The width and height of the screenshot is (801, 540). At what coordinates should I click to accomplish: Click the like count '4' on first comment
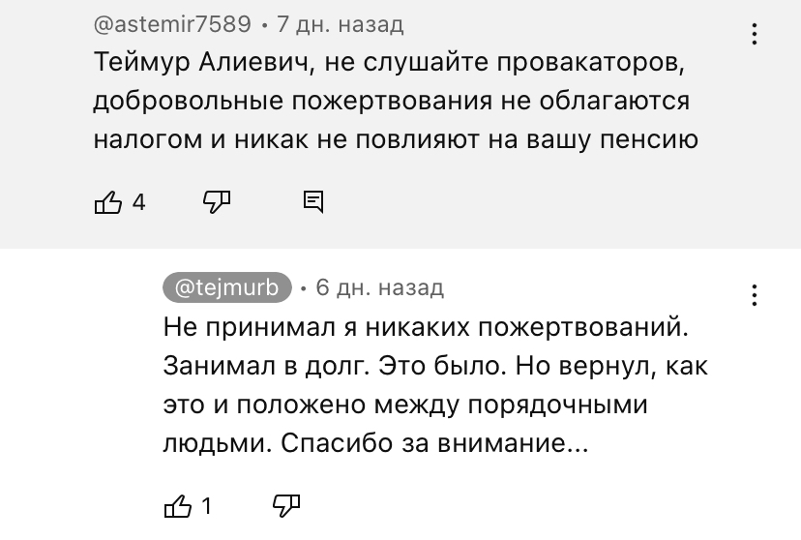point(138,203)
